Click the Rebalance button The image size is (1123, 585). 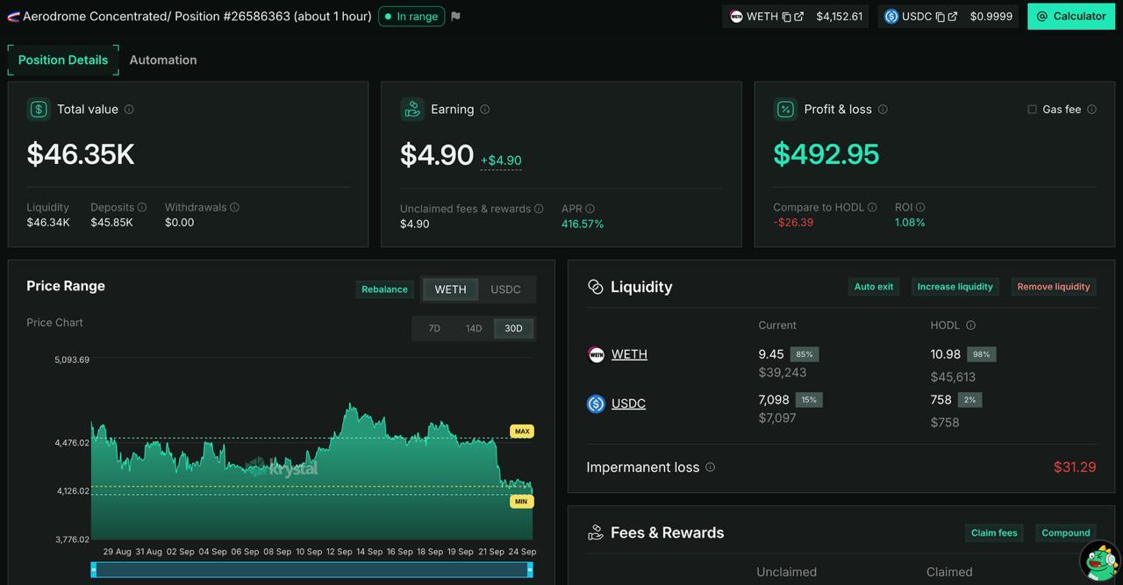point(384,289)
